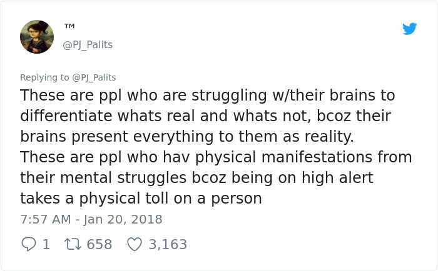Click the retweet arrows icon
This screenshot has height=271, width=438.
coord(73,244)
